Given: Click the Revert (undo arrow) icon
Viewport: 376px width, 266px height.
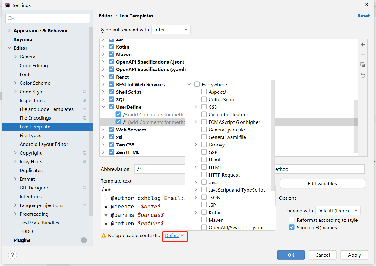Looking at the screenshot, I should point(363,75).
